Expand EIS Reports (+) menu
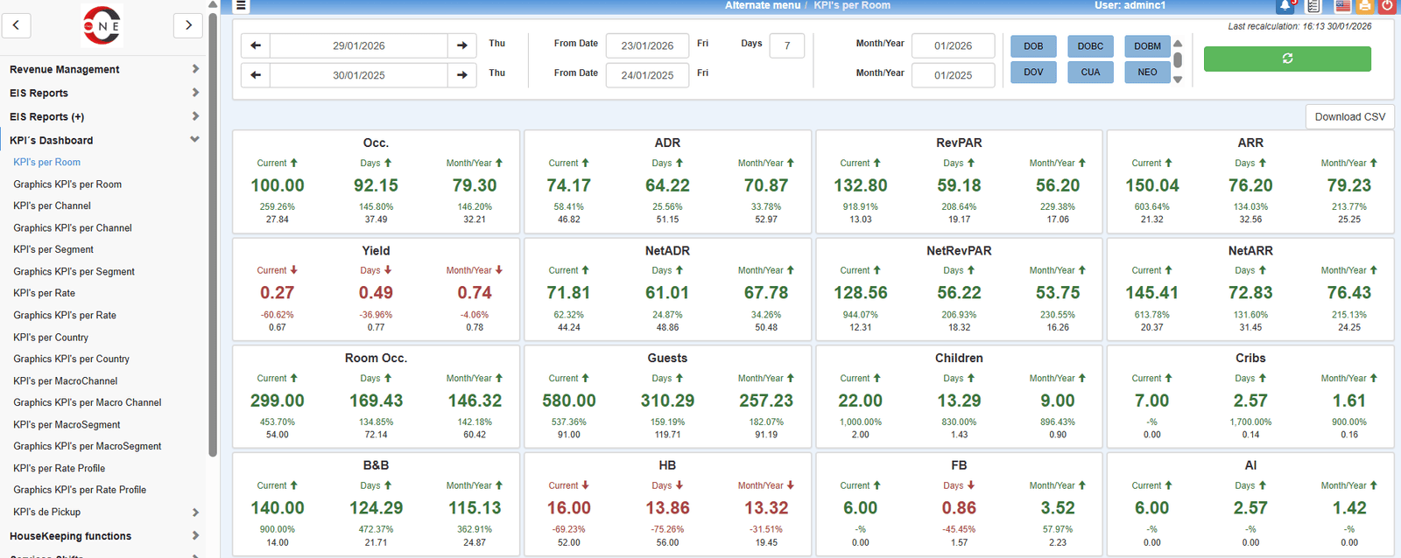Screen dimensions: 1401x558 point(103,116)
